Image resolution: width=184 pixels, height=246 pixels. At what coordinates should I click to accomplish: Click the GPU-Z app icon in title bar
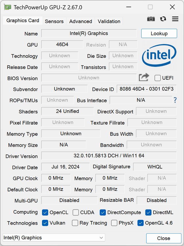pyautogui.click(x=8, y=7)
